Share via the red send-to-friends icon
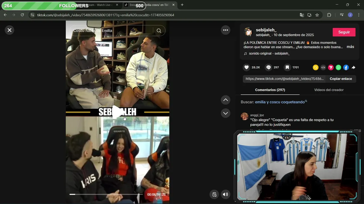The width and height of the screenshot is (364, 204). pyautogui.click(x=331, y=67)
